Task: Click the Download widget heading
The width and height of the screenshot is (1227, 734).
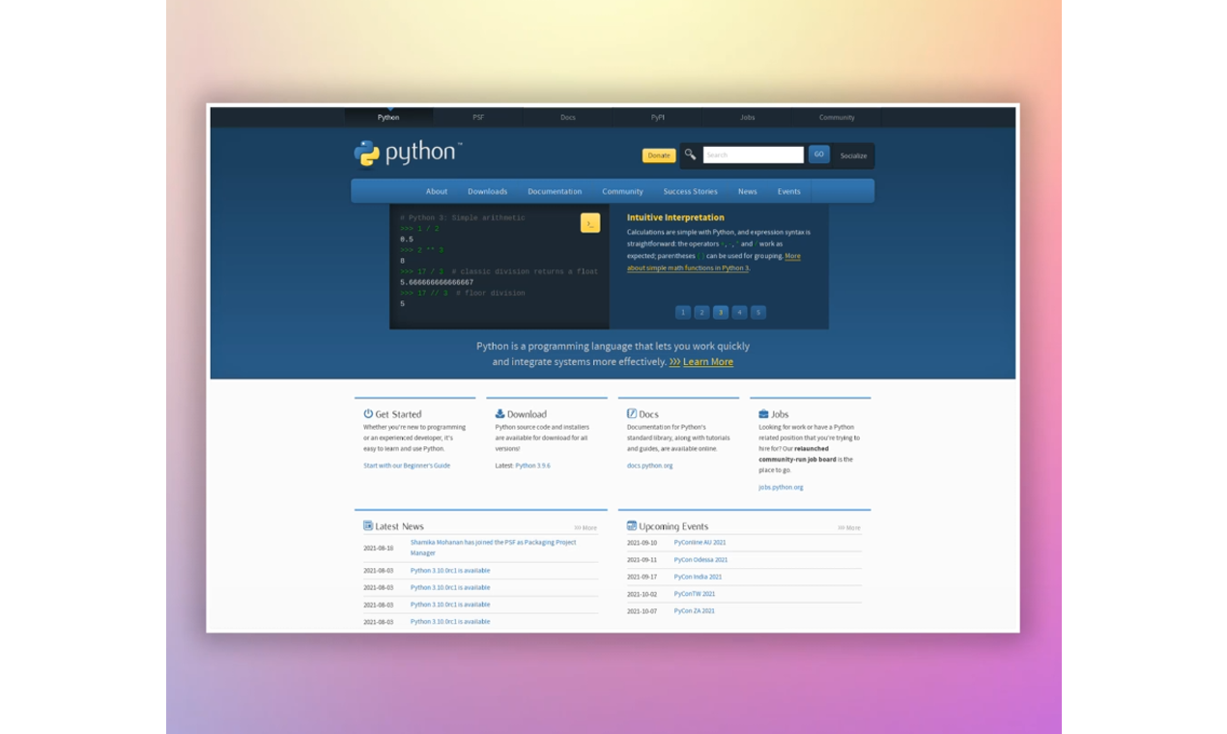Action: click(x=527, y=414)
